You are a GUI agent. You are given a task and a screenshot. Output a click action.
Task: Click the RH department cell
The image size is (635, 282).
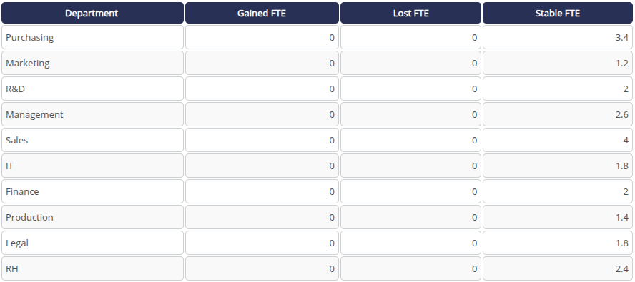click(92, 268)
